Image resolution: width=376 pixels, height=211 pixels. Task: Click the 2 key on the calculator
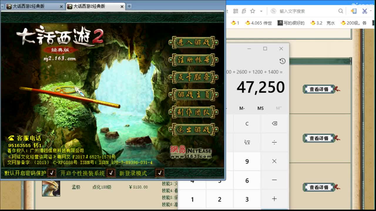(x=219, y=199)
